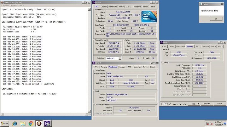This screenshot has width=227, height=127.
Task: Open Caches tab in top CPU-Z window
Action: [103, 6]
